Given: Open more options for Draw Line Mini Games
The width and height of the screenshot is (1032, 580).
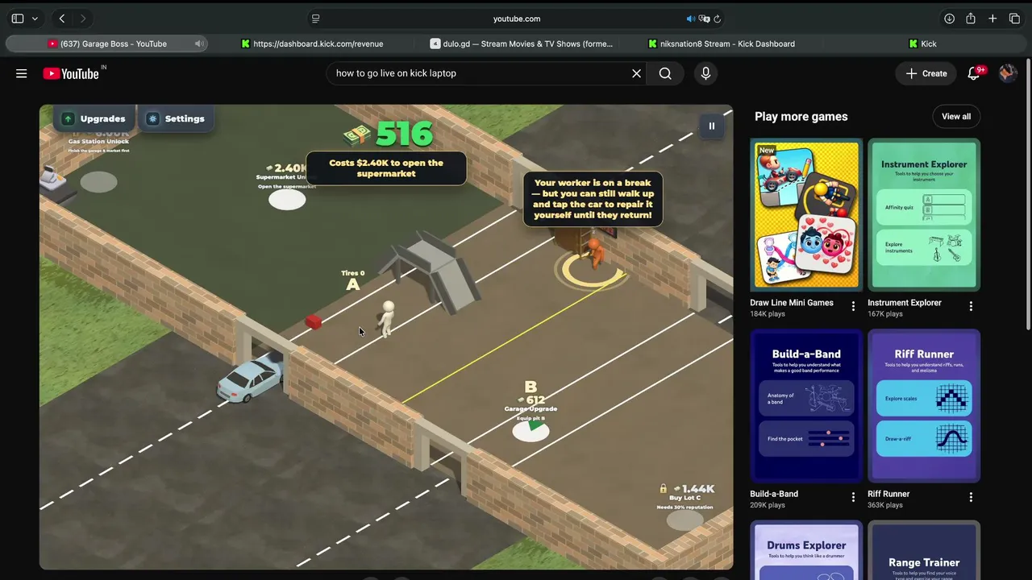Looking at the screenshot, I should point(853,306).
